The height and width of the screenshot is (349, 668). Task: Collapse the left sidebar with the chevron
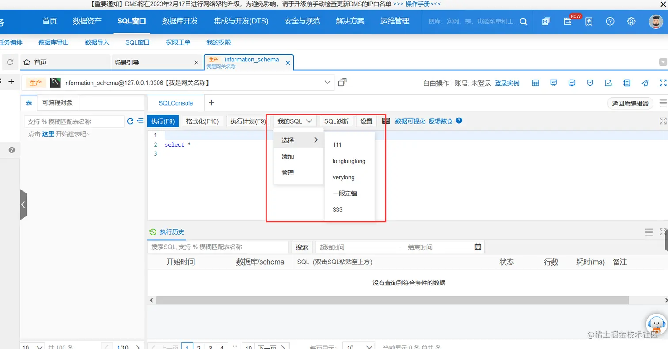pyautogui.click(x=23, y=205)
